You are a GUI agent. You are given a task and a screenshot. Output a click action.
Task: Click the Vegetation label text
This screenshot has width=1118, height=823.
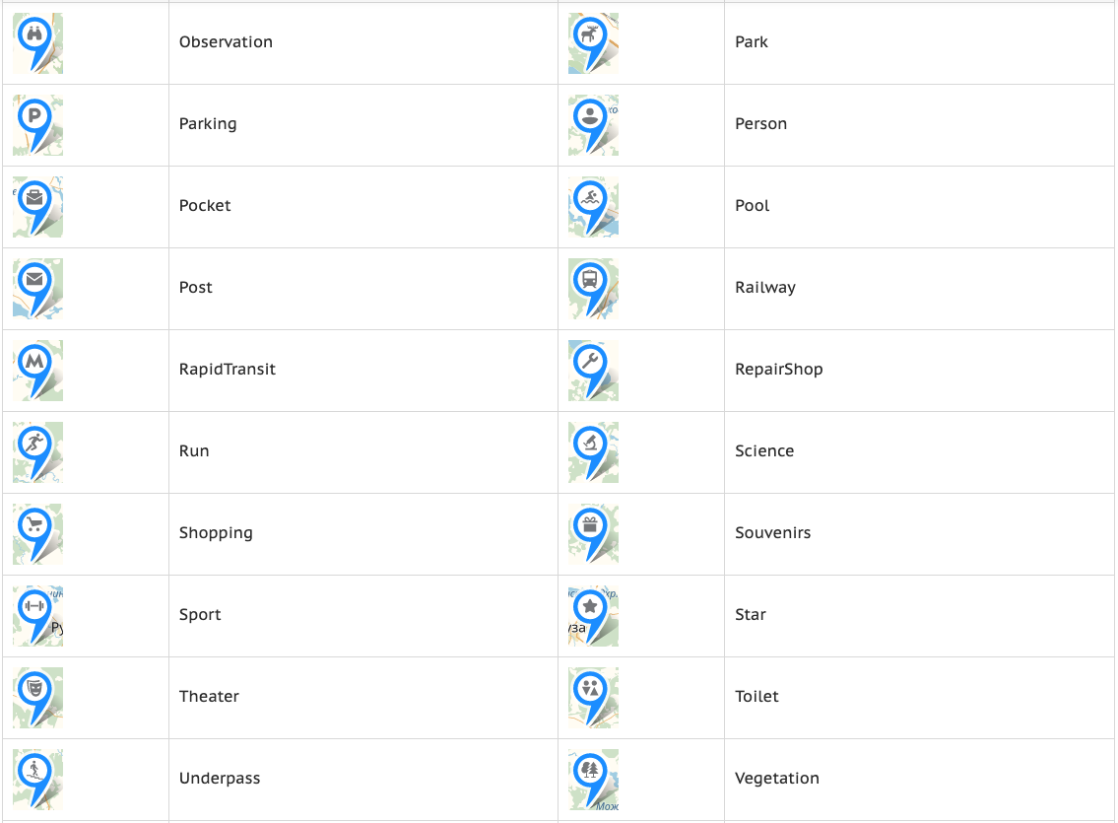click(777, 778)
